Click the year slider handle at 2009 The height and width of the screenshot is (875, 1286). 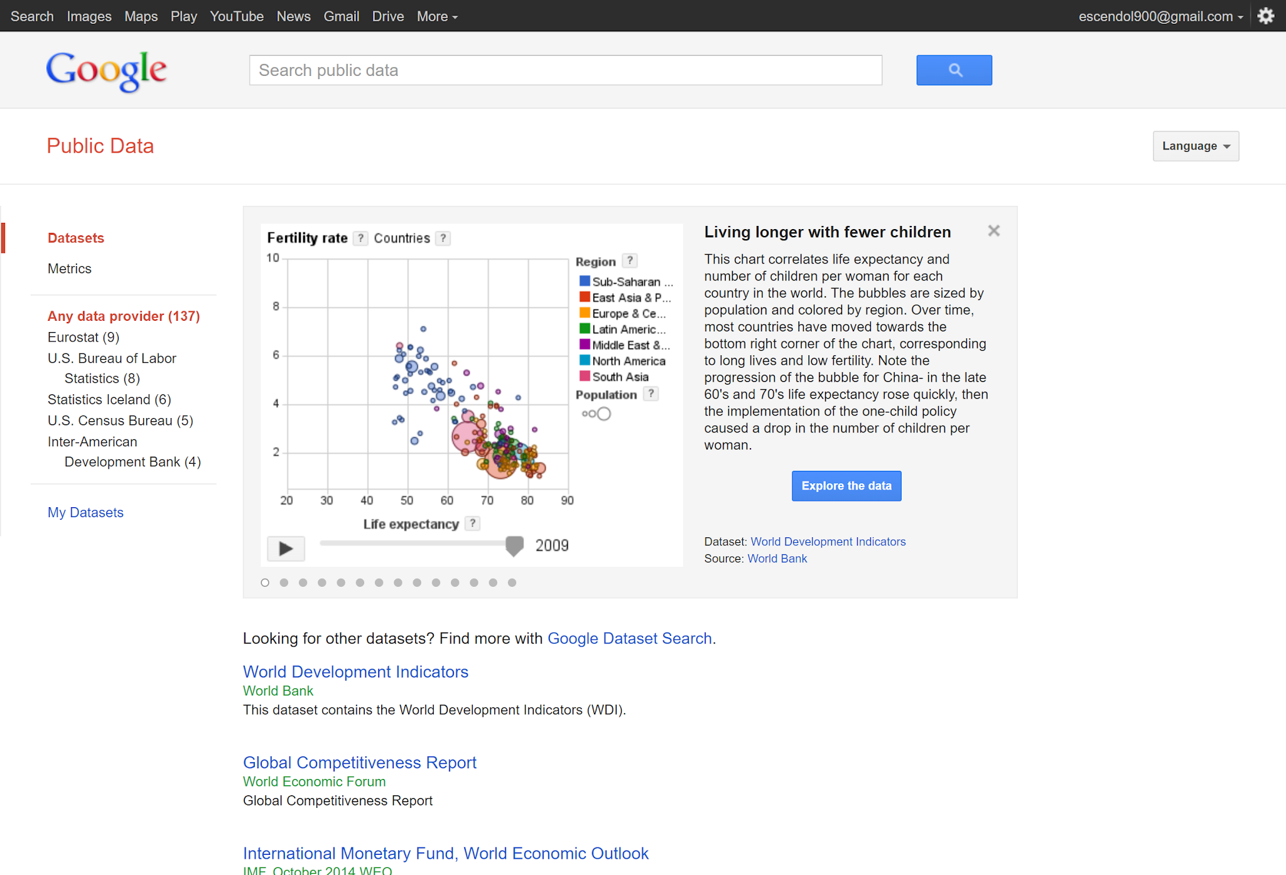coord(514,545)
